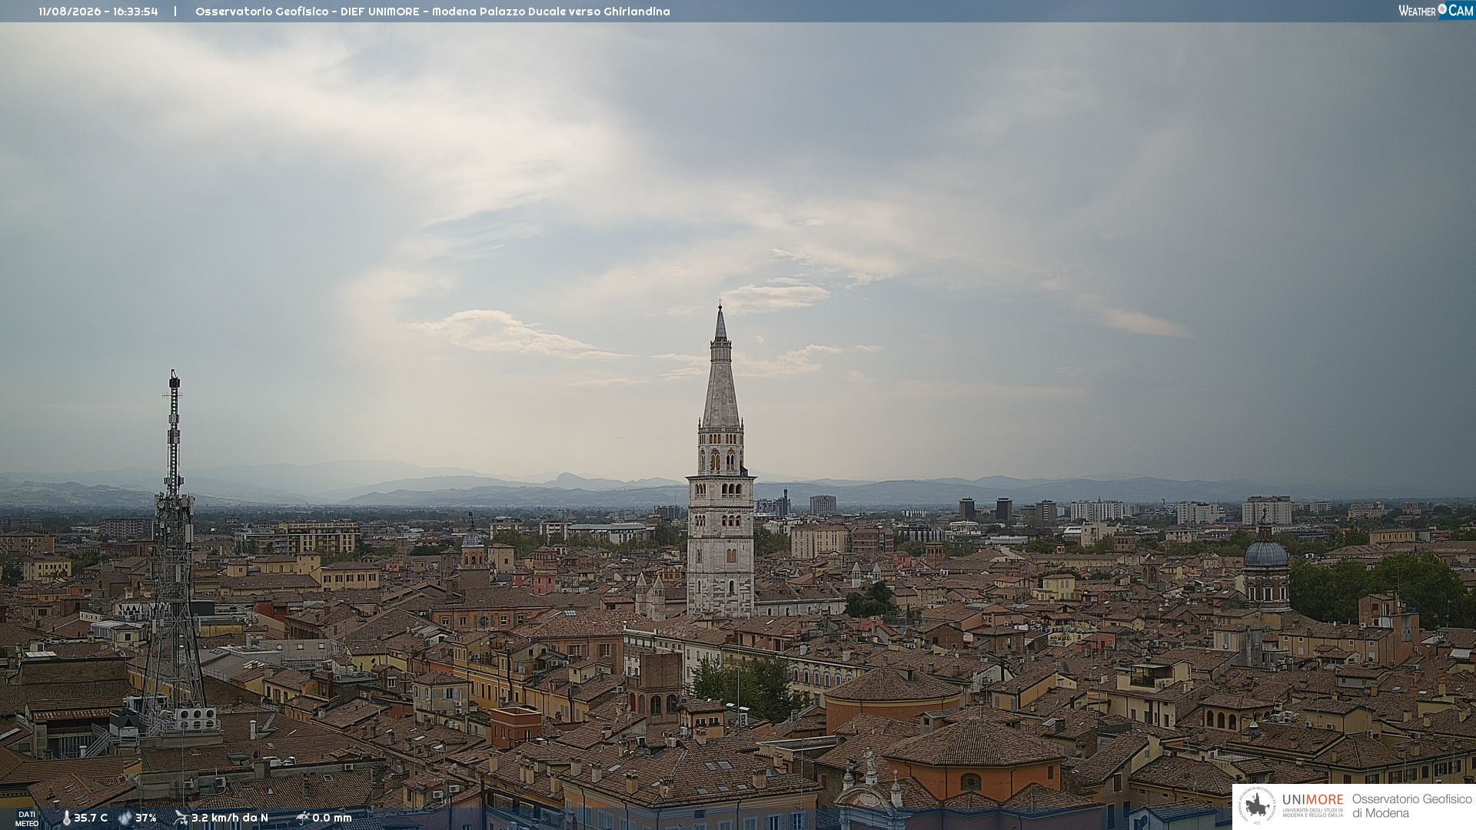Click the humidity droplet icon
This screenshot has height=830, width=1476.
pyautogui.click(x=125, y=818)
